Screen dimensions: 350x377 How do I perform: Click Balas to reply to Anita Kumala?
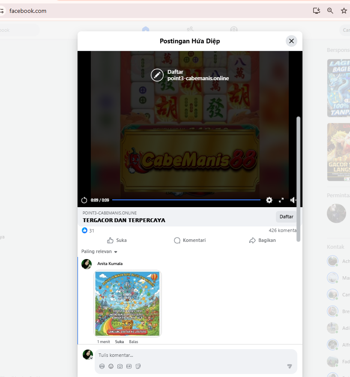[134, 342]
